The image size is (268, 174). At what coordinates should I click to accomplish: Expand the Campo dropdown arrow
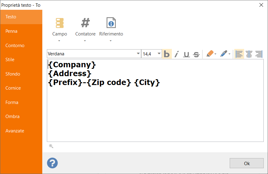point(59,41)
